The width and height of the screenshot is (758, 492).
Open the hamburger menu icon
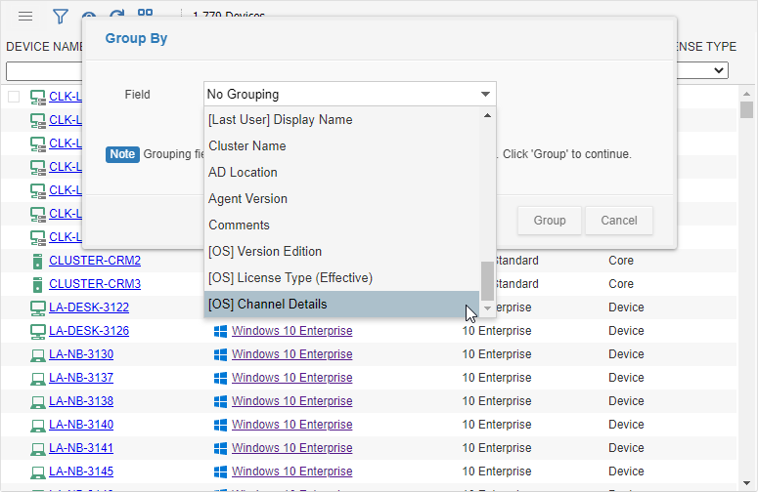pos(25,17)
